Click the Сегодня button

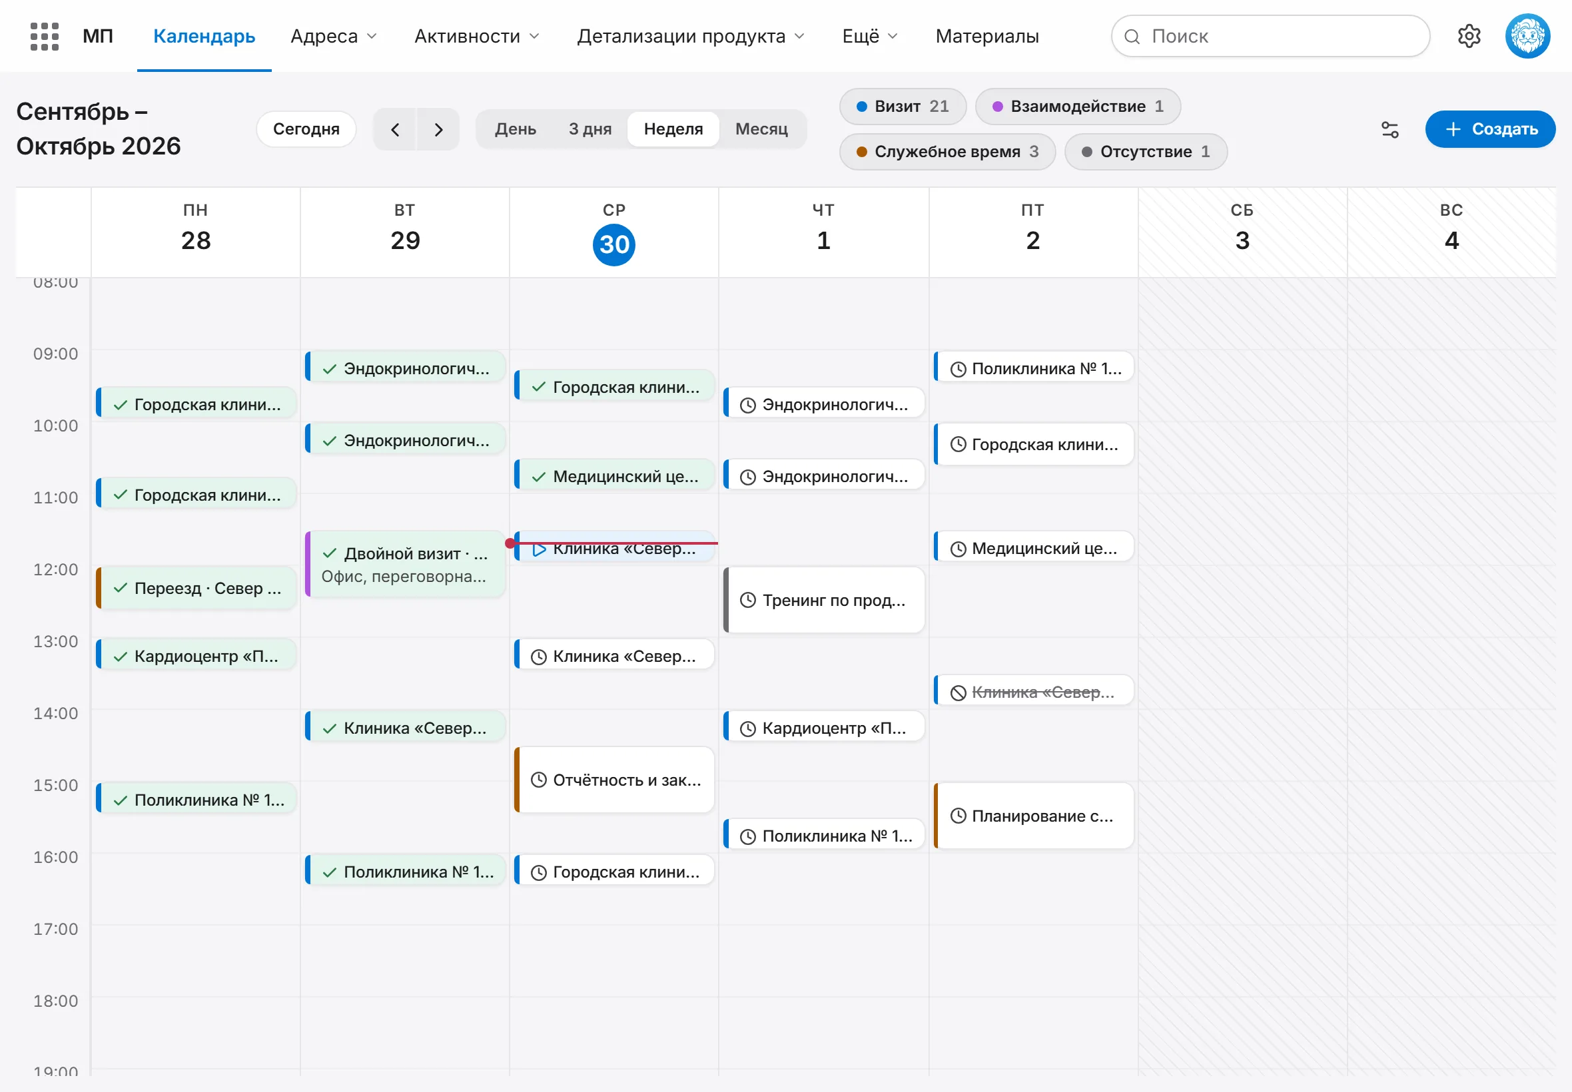[306, 129]
